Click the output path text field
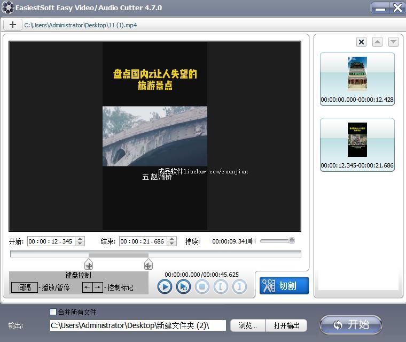 pos(138,325)
